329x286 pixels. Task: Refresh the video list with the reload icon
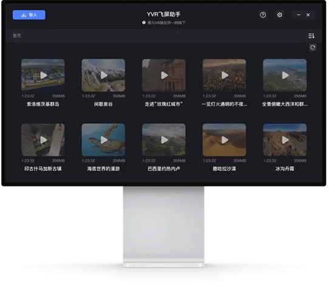[313, 47]
